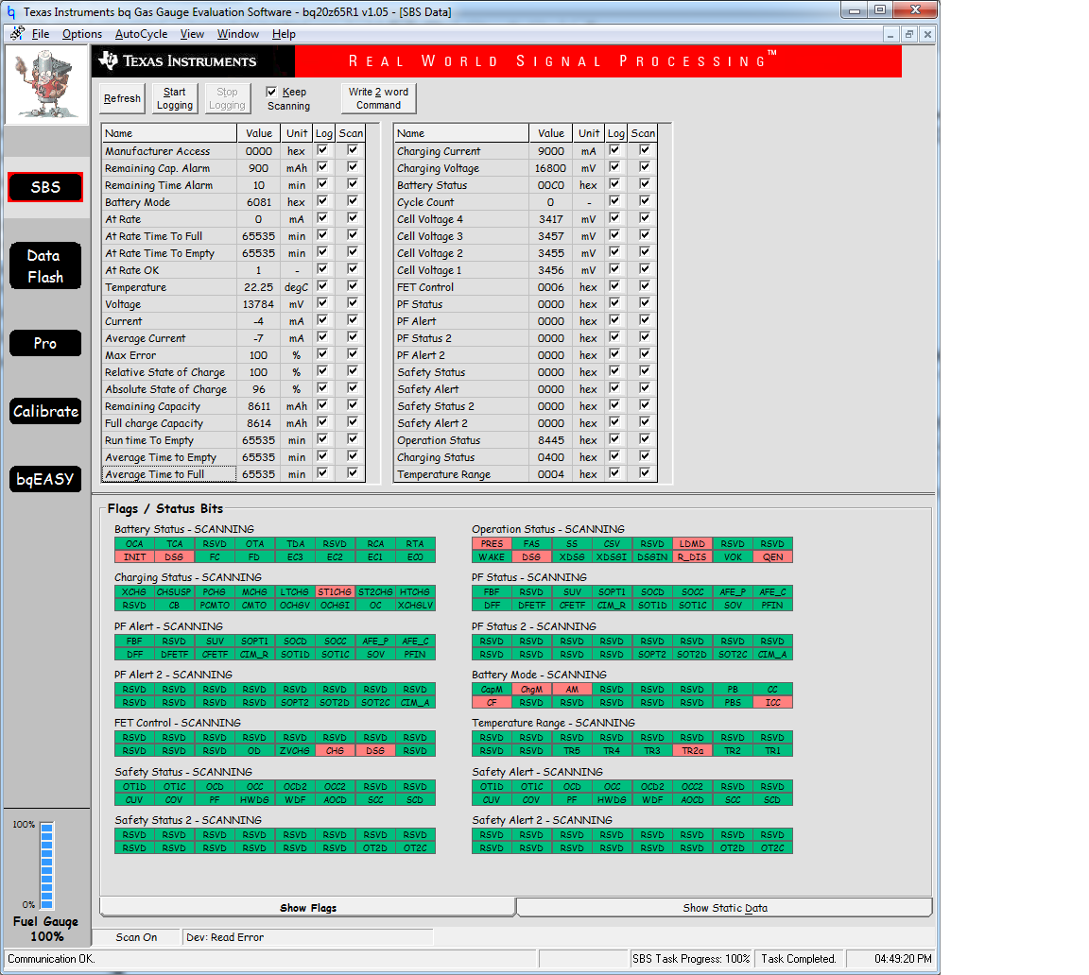The height and width of the screenshot is (975, 1089).
Task: Toggle the Keep Scanning checkbox
Action: pyautogui.click(x=271, y=92)
